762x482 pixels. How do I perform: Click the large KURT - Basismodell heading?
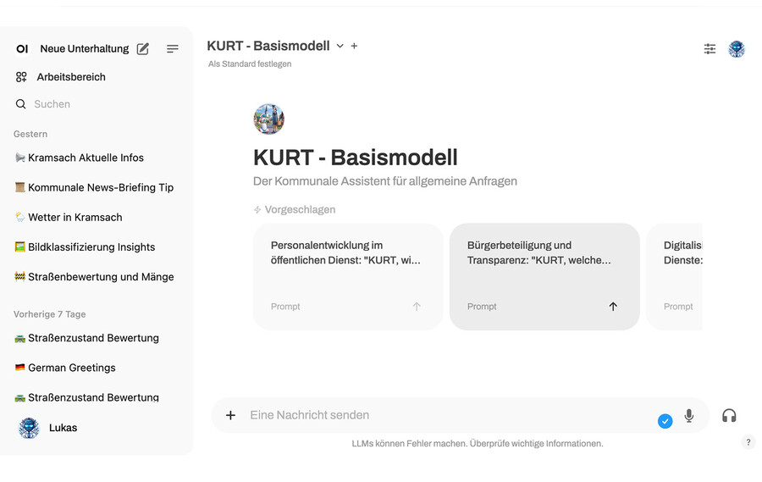[356, 158]
